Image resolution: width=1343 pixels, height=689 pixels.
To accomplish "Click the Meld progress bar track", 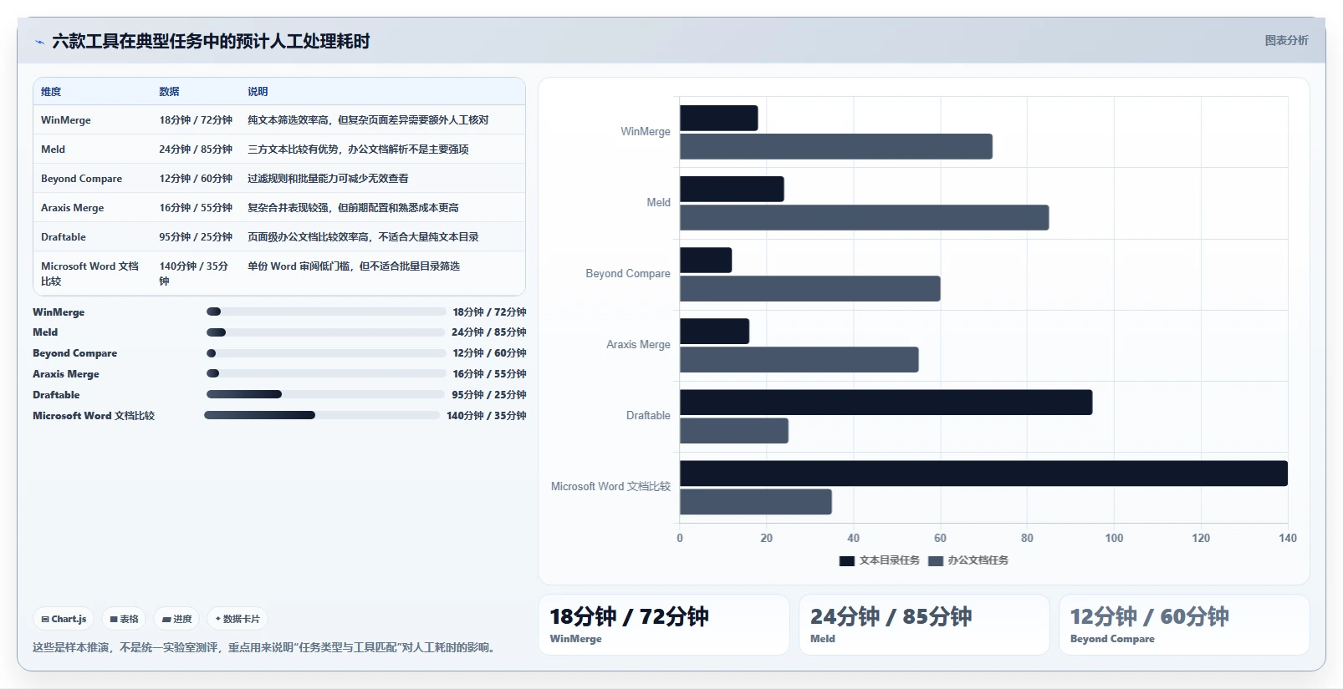I will coord(325,332).
